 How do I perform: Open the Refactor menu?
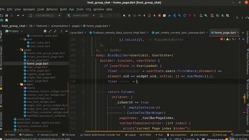tap(52, 9)
